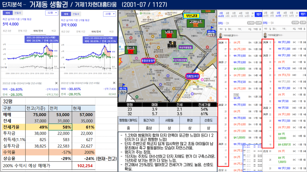Click 등기일자 button in the 32평 transaction list
The width and height of the screenshot is (307, 172).
click(x=295, y=23)
